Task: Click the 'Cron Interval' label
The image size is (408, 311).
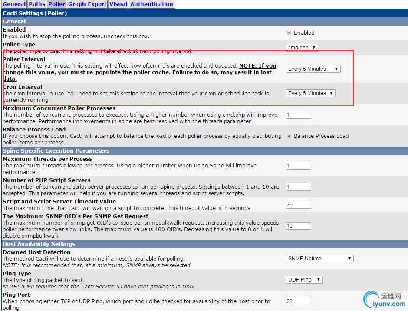Action: [x=23, y=87]
